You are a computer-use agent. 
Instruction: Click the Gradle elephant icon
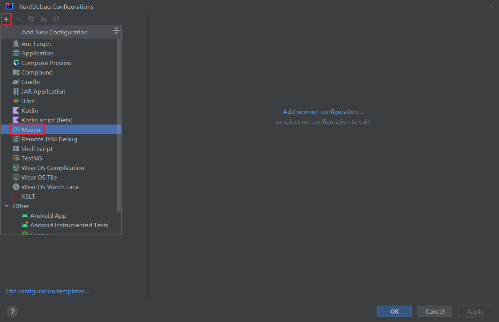pyautogui.click(x=16, y=82)
